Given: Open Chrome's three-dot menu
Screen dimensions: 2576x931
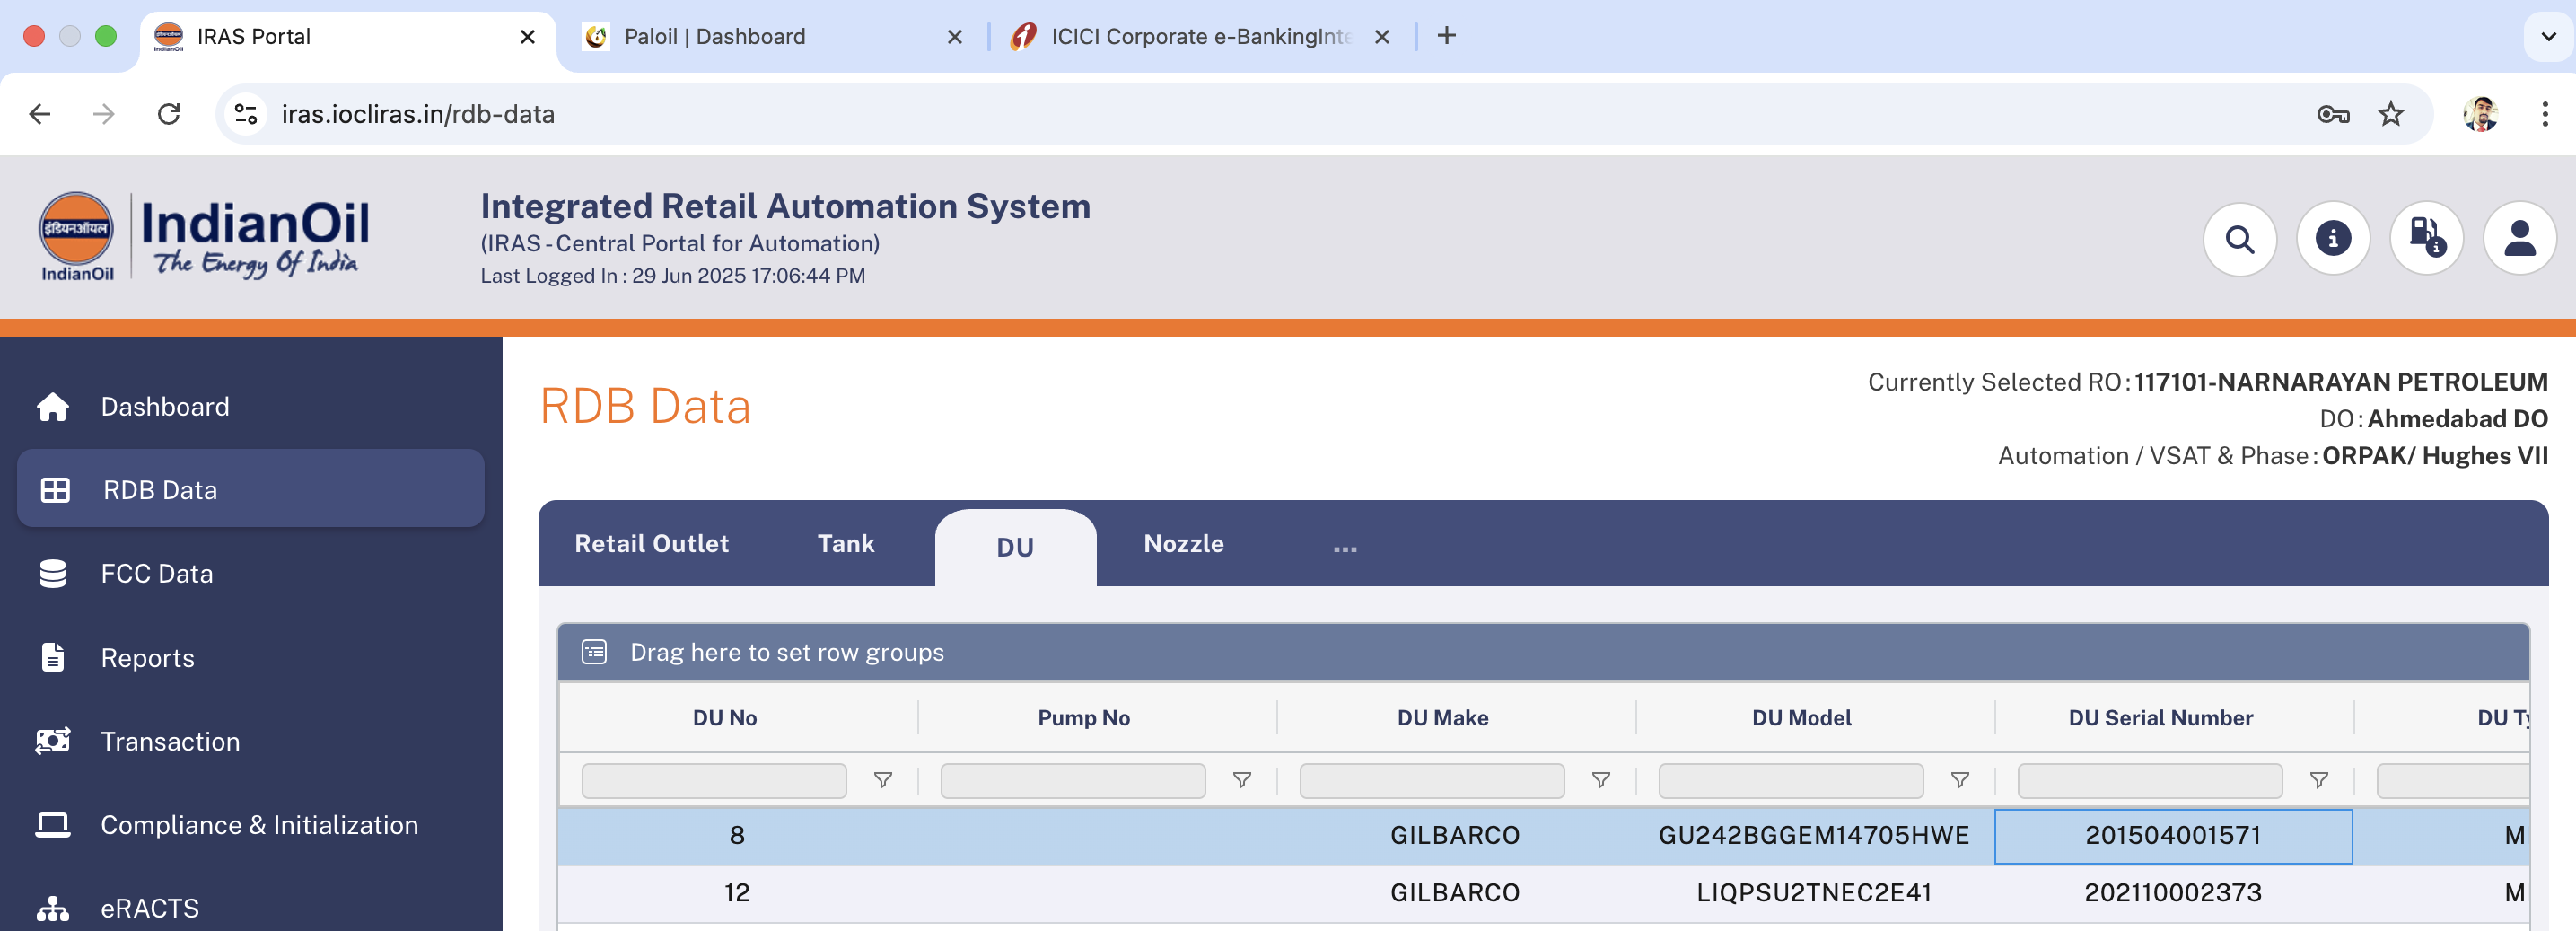Looking at the screenshot, I should point(2544,114).
